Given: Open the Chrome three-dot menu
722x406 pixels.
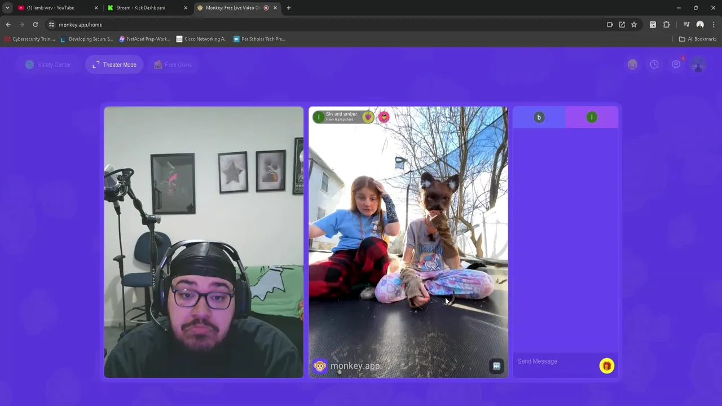Looking at the screenshot, I should (714, 25).
